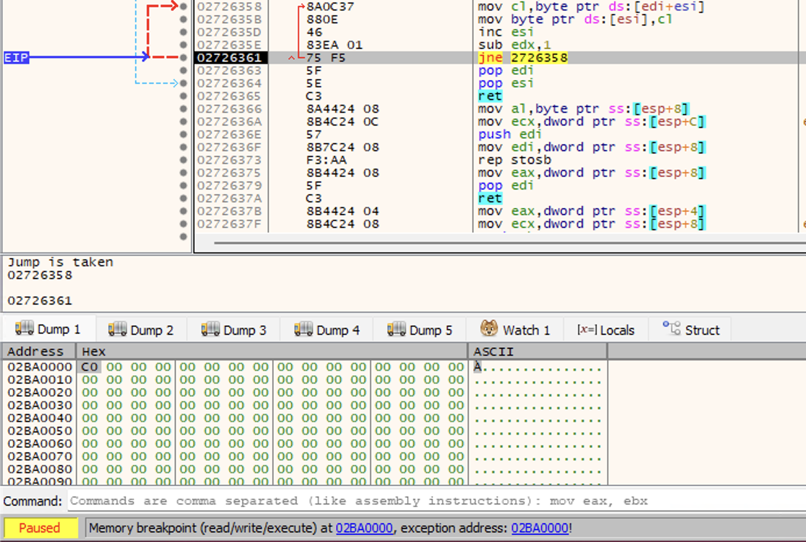806x542 pixels.
Task: Open the Watch 1 tab
Action: point(515,330)
